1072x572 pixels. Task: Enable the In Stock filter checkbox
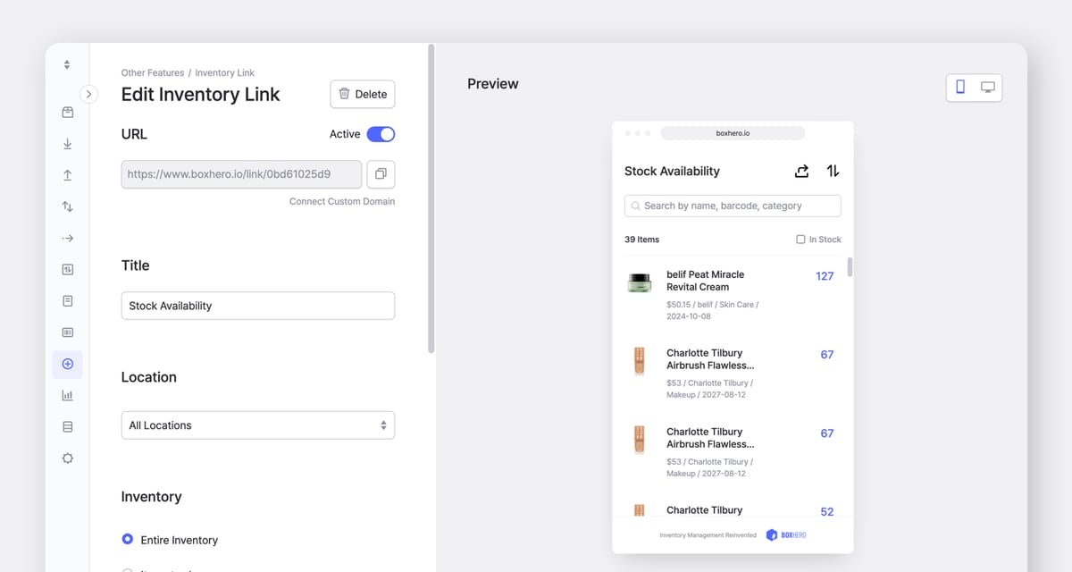[801, 239]
